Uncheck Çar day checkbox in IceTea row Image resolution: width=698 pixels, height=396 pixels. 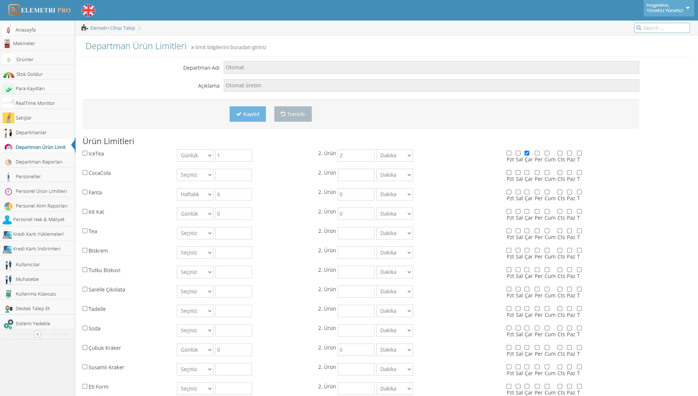[x=527, y=153]
